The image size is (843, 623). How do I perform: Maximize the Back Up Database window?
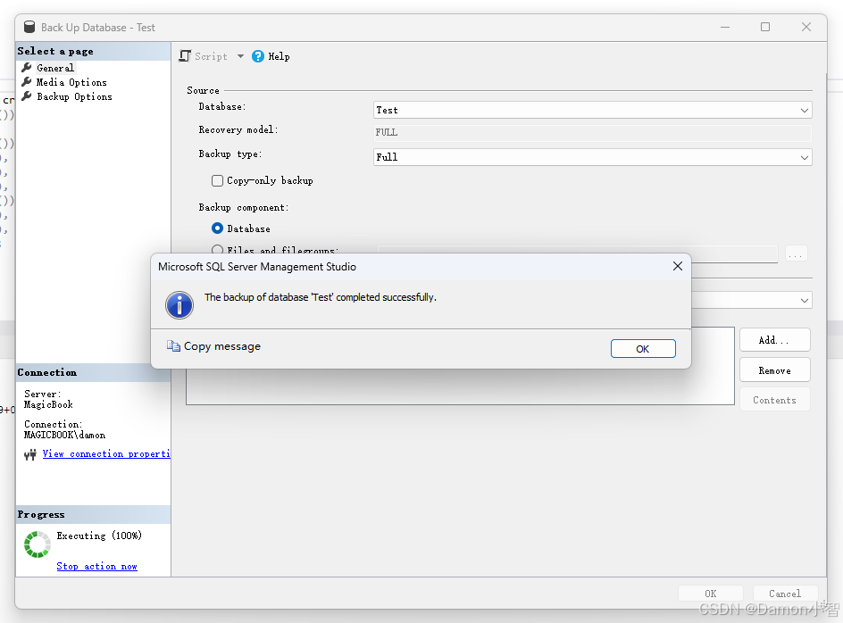tap(765, 27)
